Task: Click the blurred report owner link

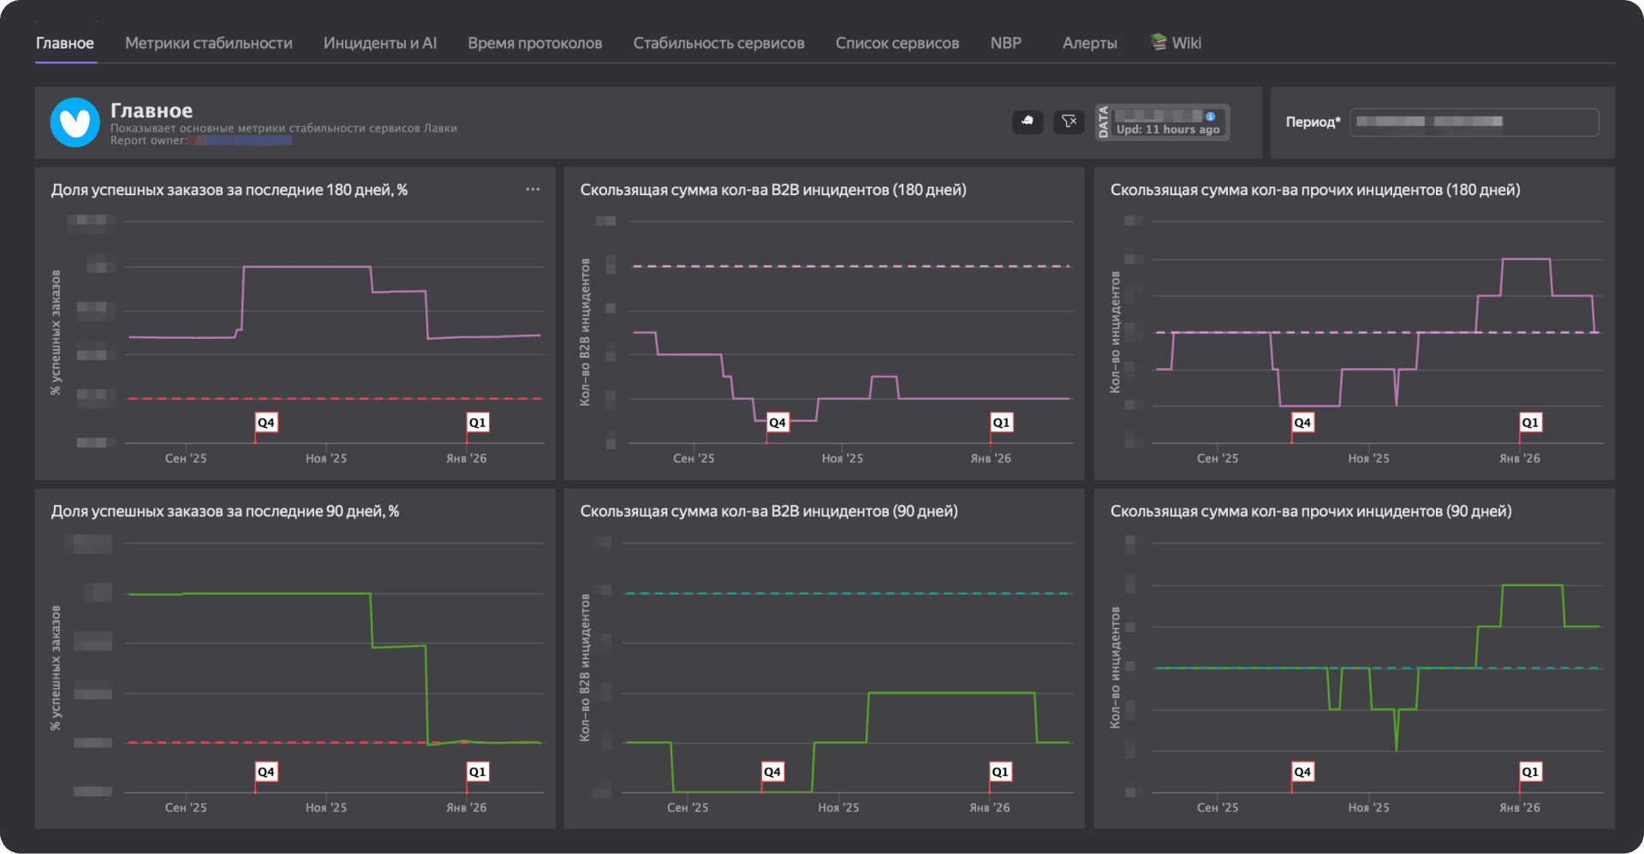Action: tap(243, 140)
